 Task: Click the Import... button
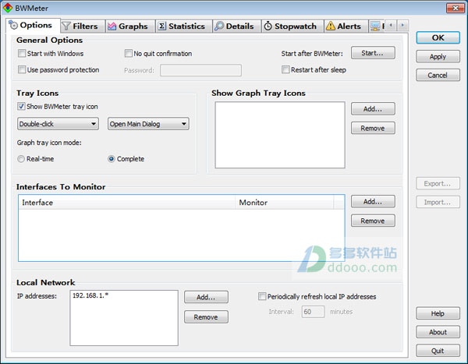tap(438, 203)
